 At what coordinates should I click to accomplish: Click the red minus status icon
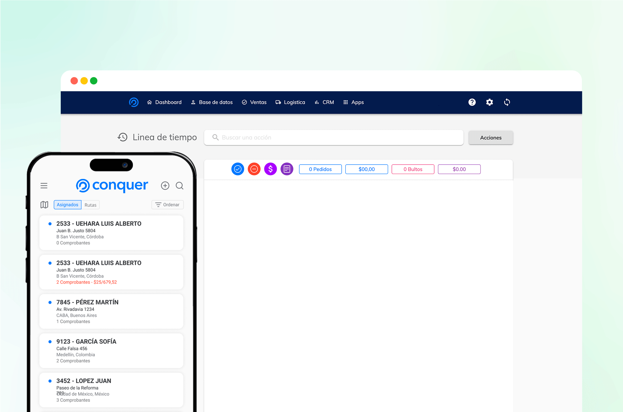(254, 169)
